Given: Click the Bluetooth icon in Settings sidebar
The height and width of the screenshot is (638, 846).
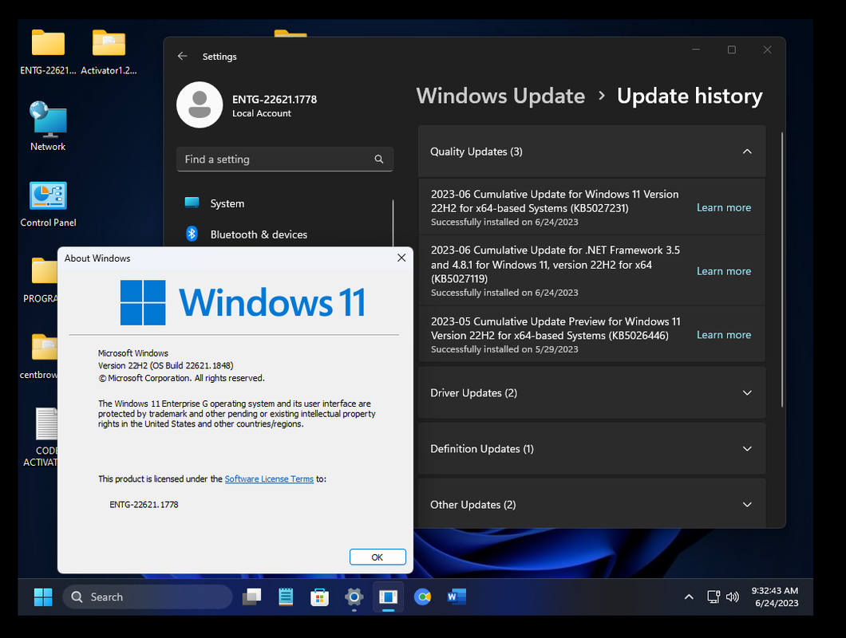Looking at the screenshot, I should click(192, 234).
